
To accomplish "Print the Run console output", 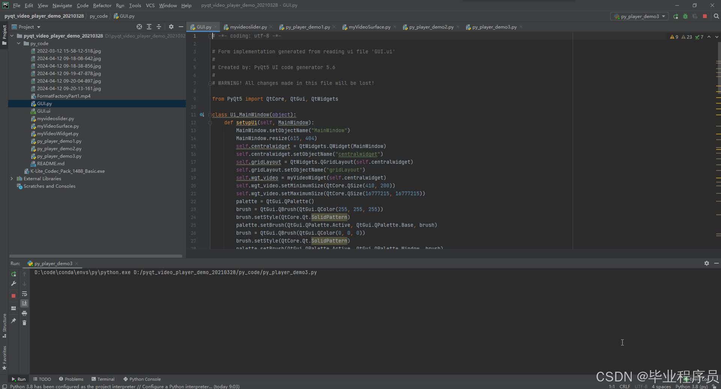I will point(24,313).
